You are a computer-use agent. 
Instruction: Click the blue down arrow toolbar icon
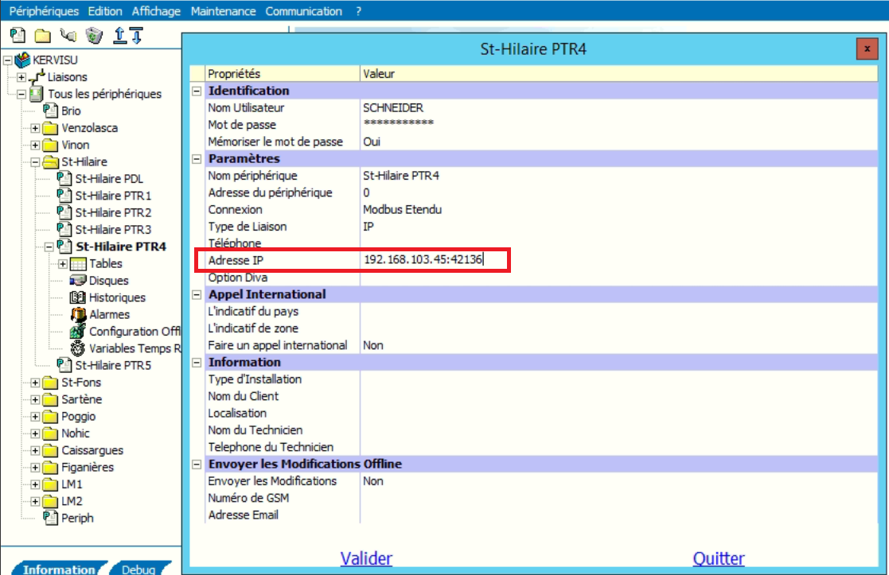[x=136, y=35]
